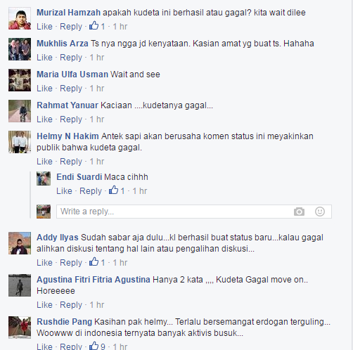Image resolution: width=353 pixels, height=350 pixels.
Task: Reply to Helmy N Hakim's comment
Action: point(71,162)
